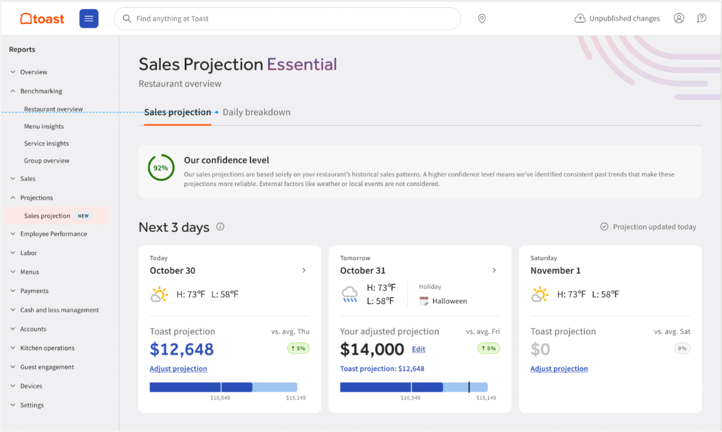Click Edit next to $14,000 projection
The width and height of the screenshot is (722, 432).
pos(418,349)
